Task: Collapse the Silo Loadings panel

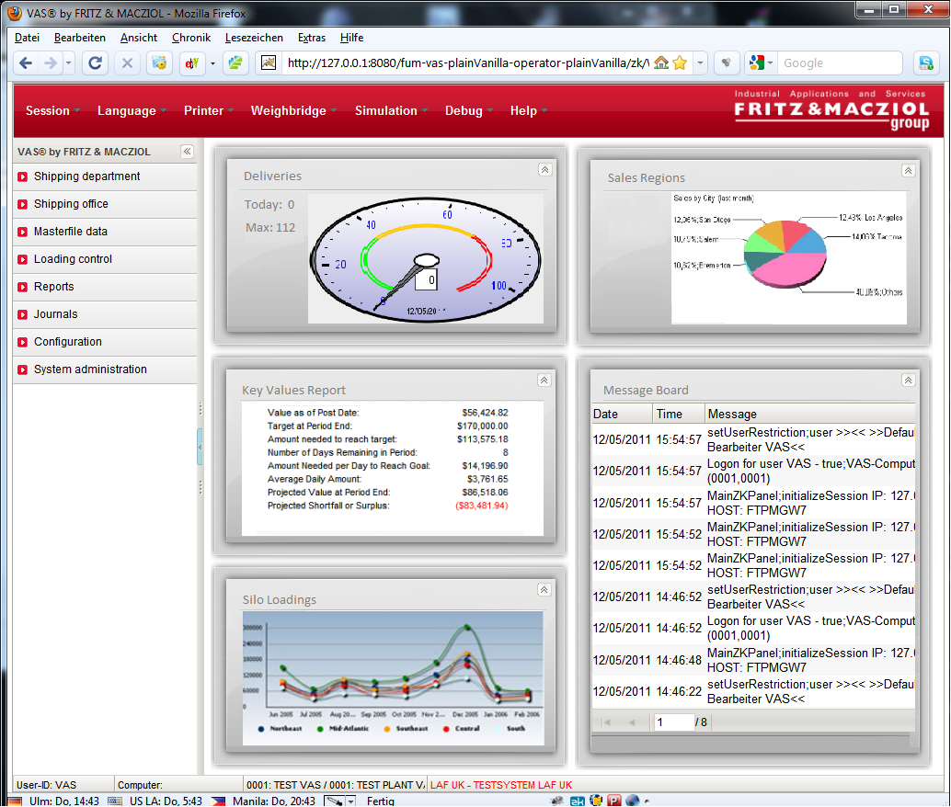Action: 544,590
